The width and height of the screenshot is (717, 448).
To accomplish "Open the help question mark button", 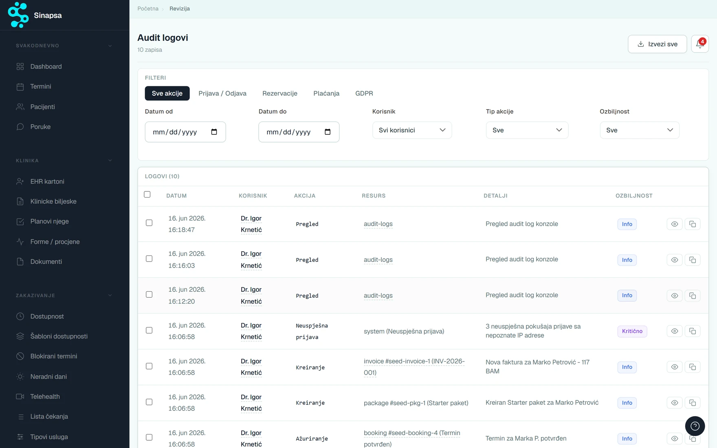I will (x=695, y=426).
